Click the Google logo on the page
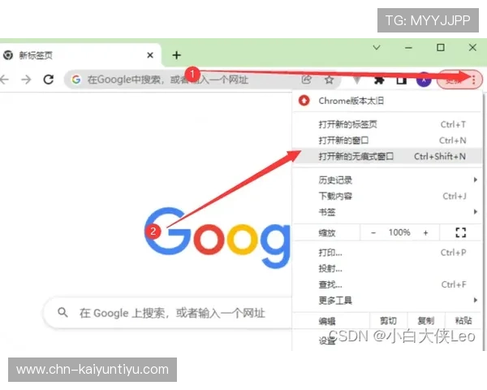The image size is (487, 390). pyautogui.click(x=218, y=238)
